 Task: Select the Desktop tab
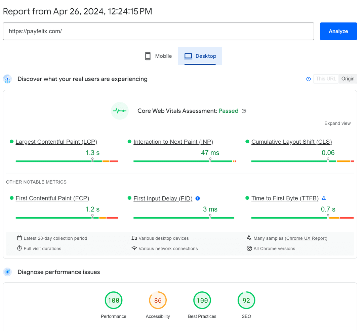[x=200, y=56]
